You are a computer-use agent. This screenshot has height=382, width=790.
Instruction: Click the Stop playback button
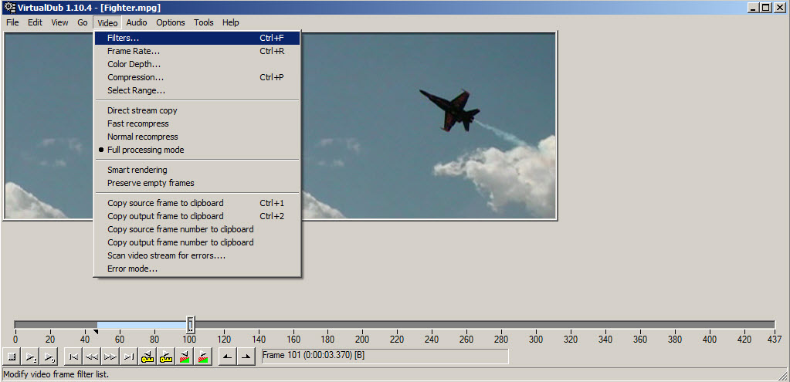(x=12, y=357)
